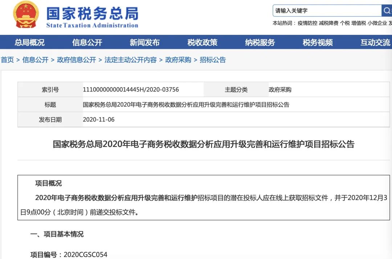Click 纳税服务 in the main navigation
The height and width of the screenshot is (259, 392).
tap(260, 42)
